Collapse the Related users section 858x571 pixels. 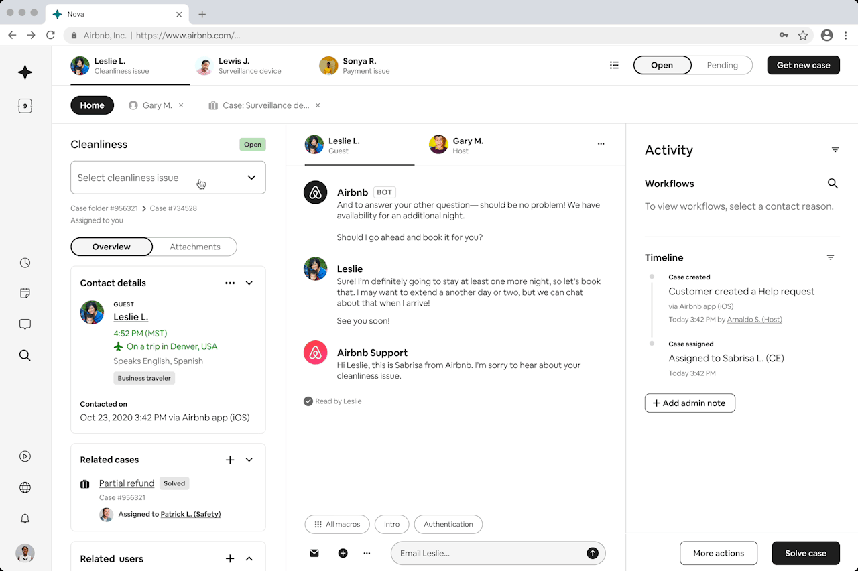249,558
